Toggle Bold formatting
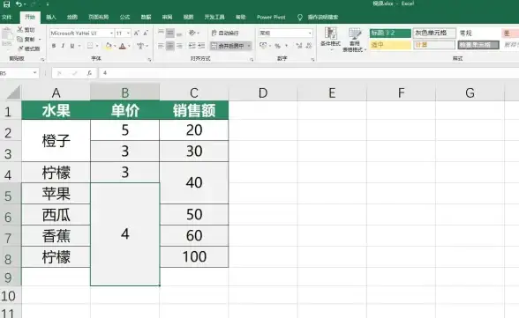 click(x=54, y=46)
